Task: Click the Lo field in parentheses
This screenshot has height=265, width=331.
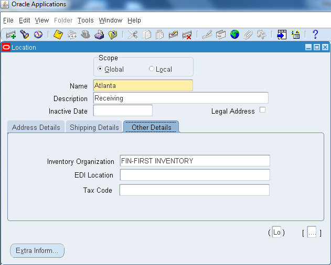Action: pos(276,232)
